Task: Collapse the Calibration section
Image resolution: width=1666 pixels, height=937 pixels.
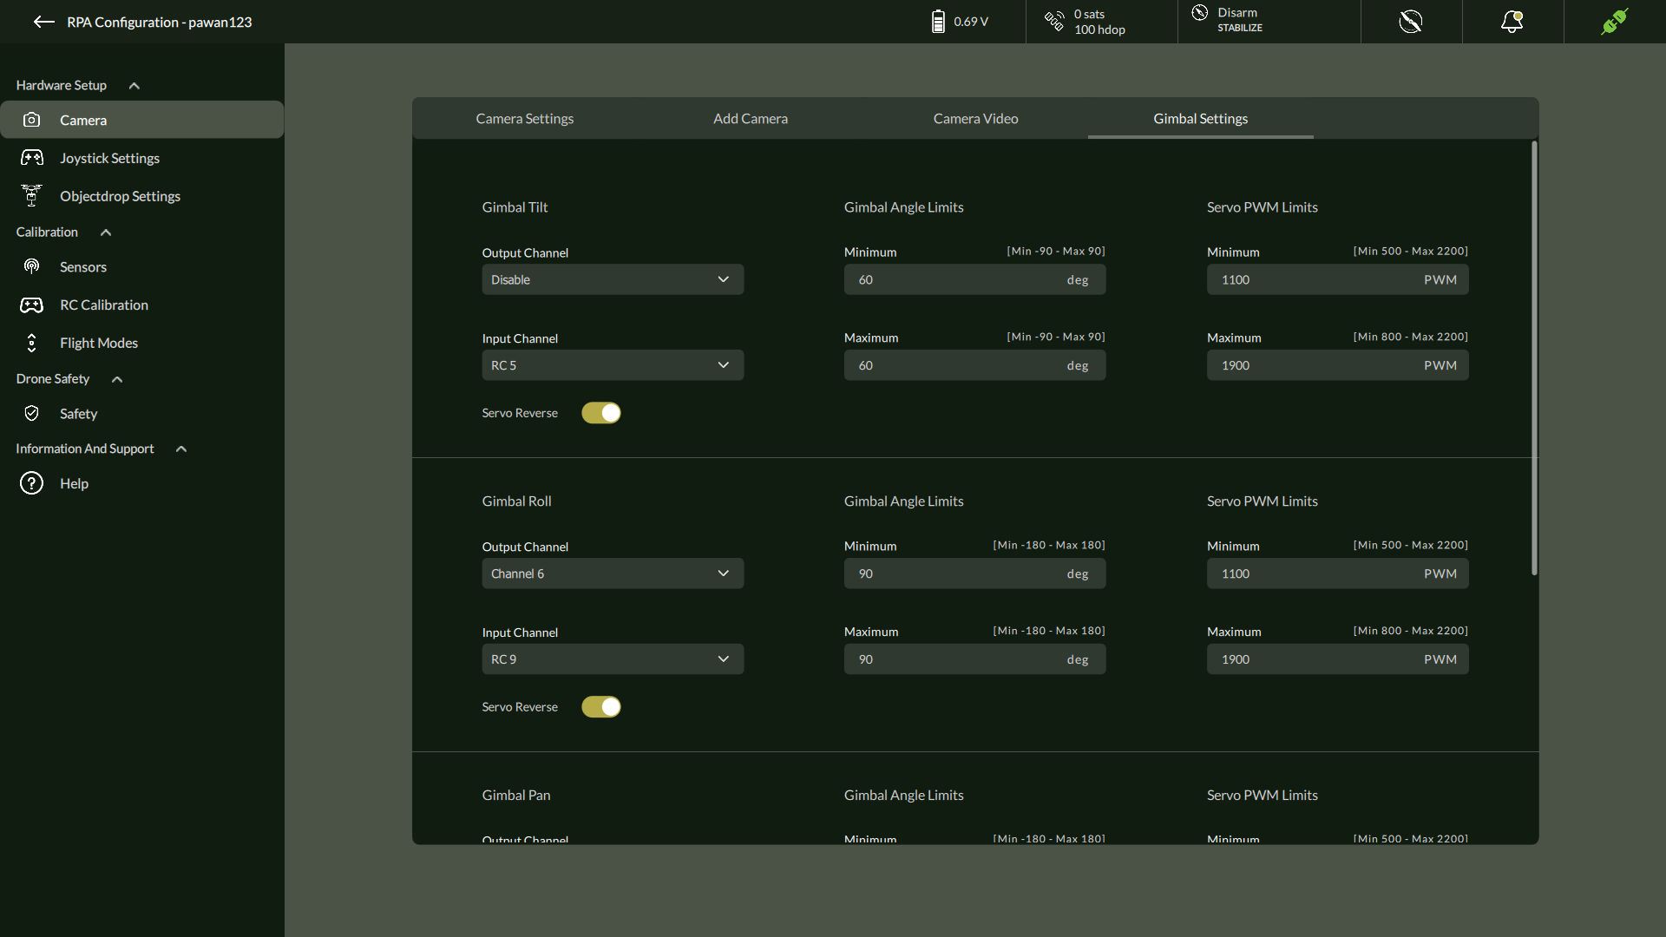Action: coord(106,232)
